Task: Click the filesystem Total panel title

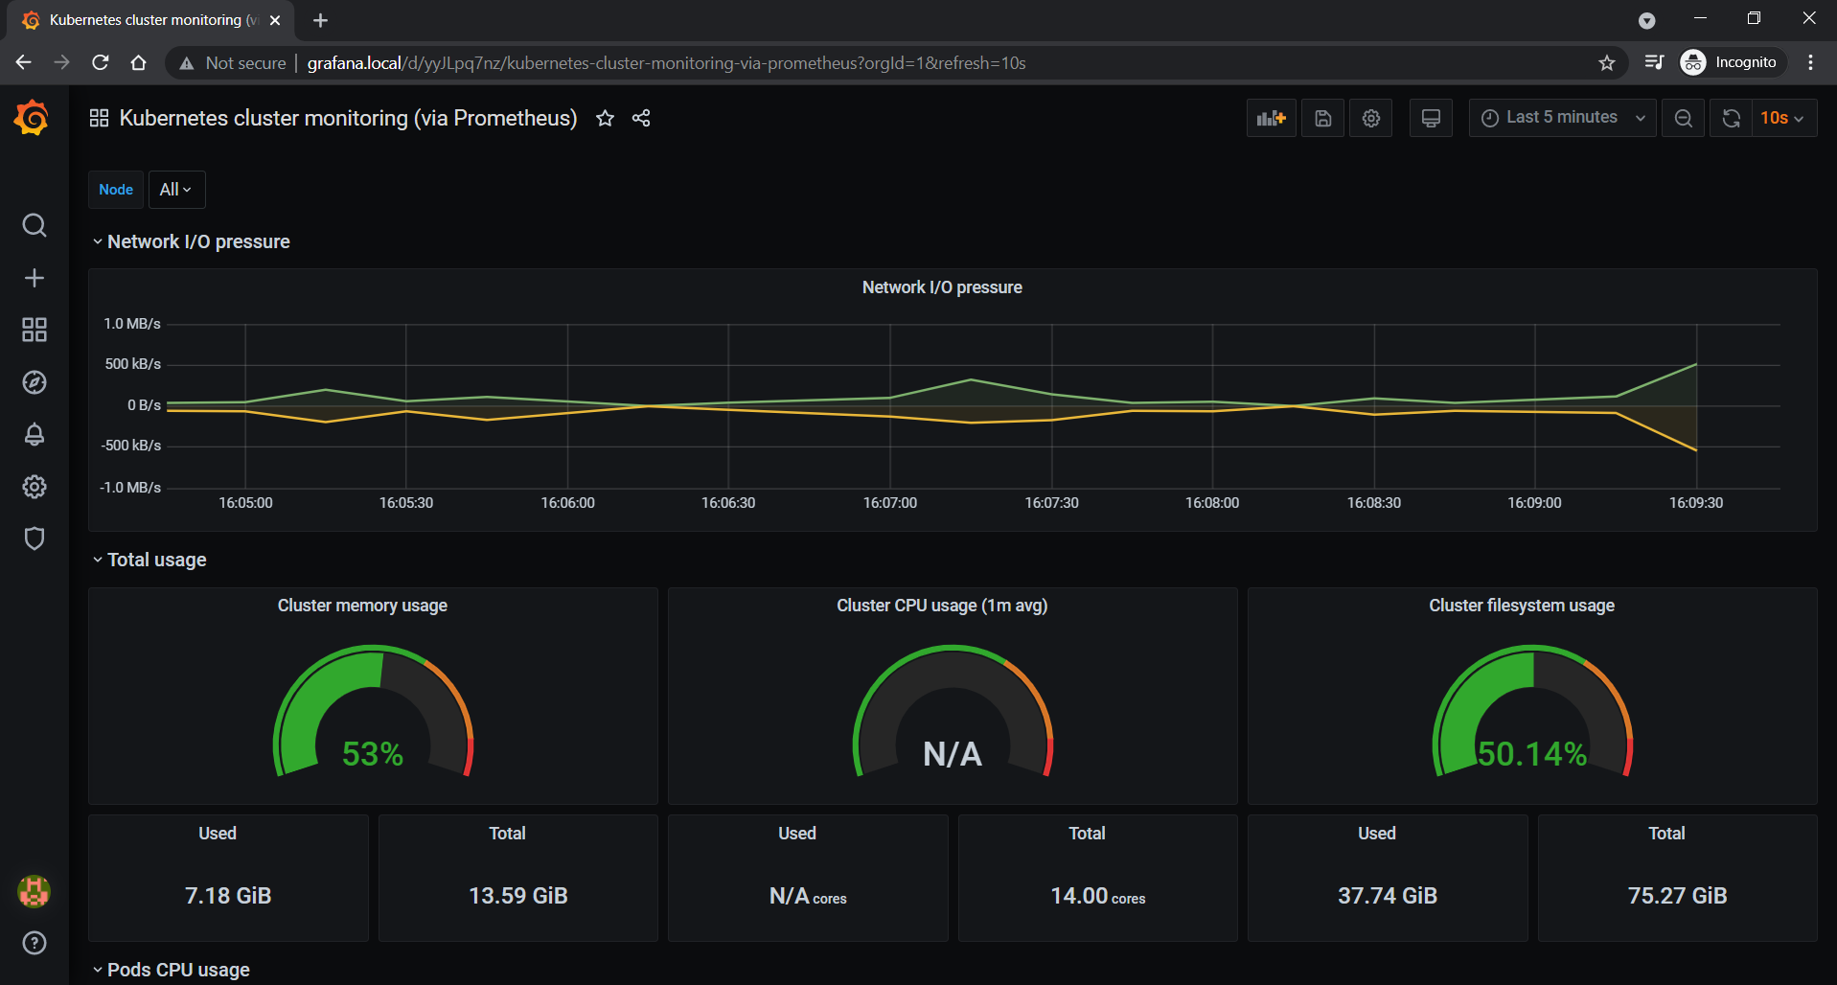Action: coord(1666,834)
